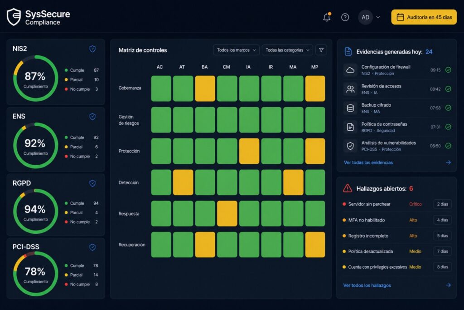This screenshot has height=310, width=464.
Task: Click the green check for Política de contraseñas
Action: [x=448, y=127]
